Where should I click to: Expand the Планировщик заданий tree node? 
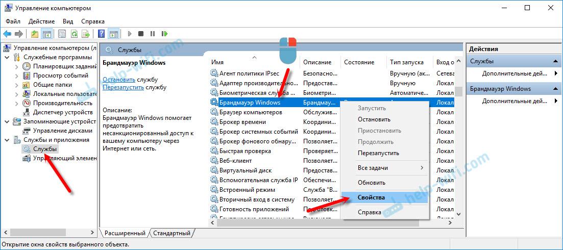pyautogui.click(x=16, y=66)
